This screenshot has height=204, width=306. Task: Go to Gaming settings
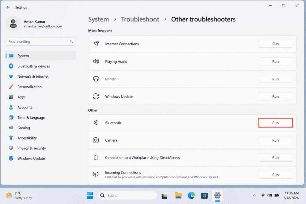[x=41, y=128]
